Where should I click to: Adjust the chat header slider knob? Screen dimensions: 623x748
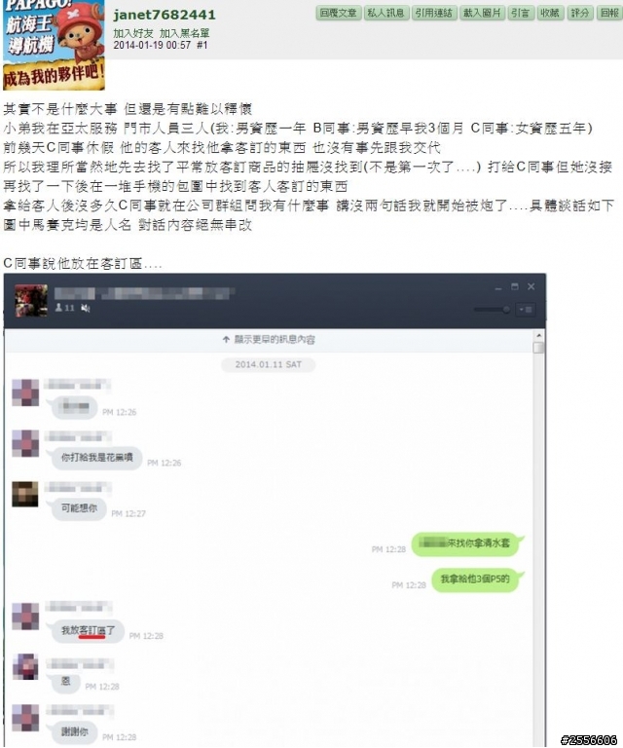click(506, 310)
